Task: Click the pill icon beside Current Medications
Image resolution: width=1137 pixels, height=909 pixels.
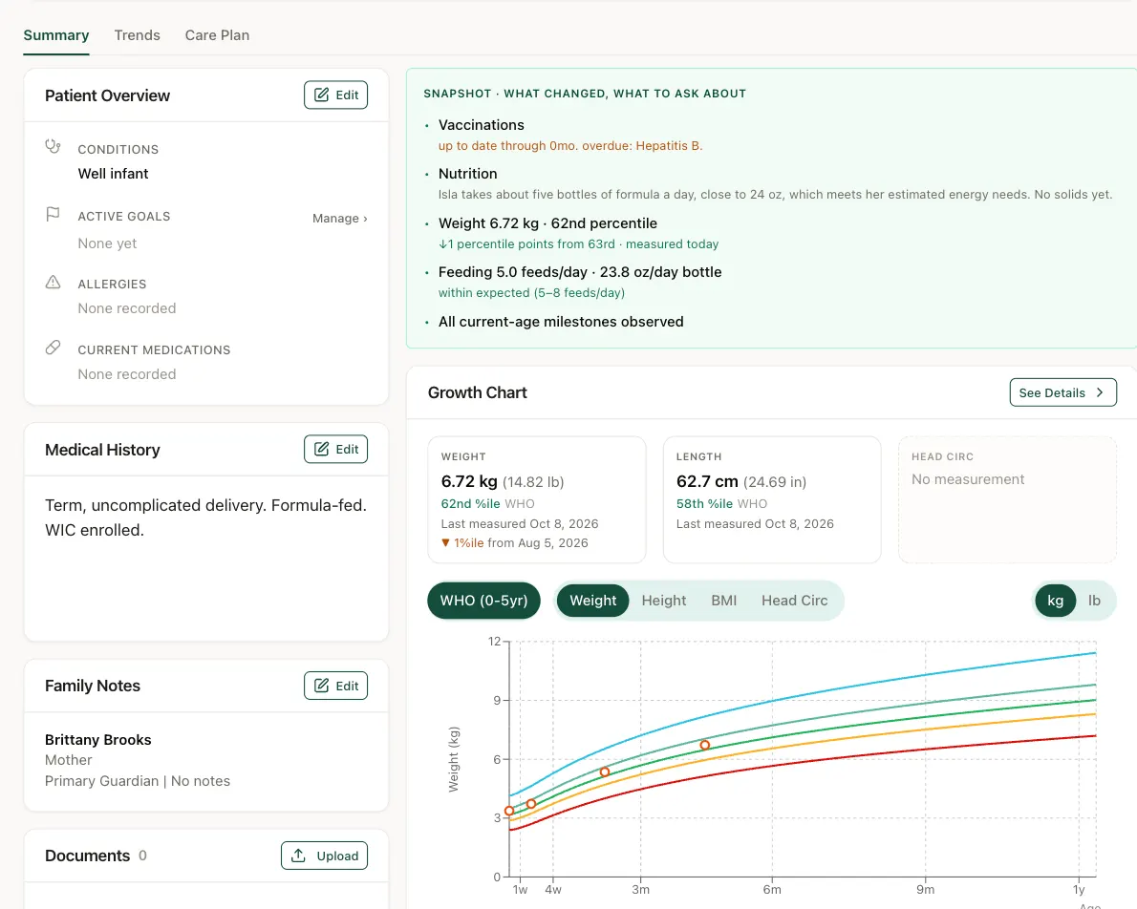Action: click(x=53, y=348)
